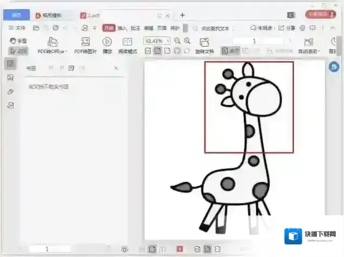Close the bookmarks panel

[x=116, y=68]
